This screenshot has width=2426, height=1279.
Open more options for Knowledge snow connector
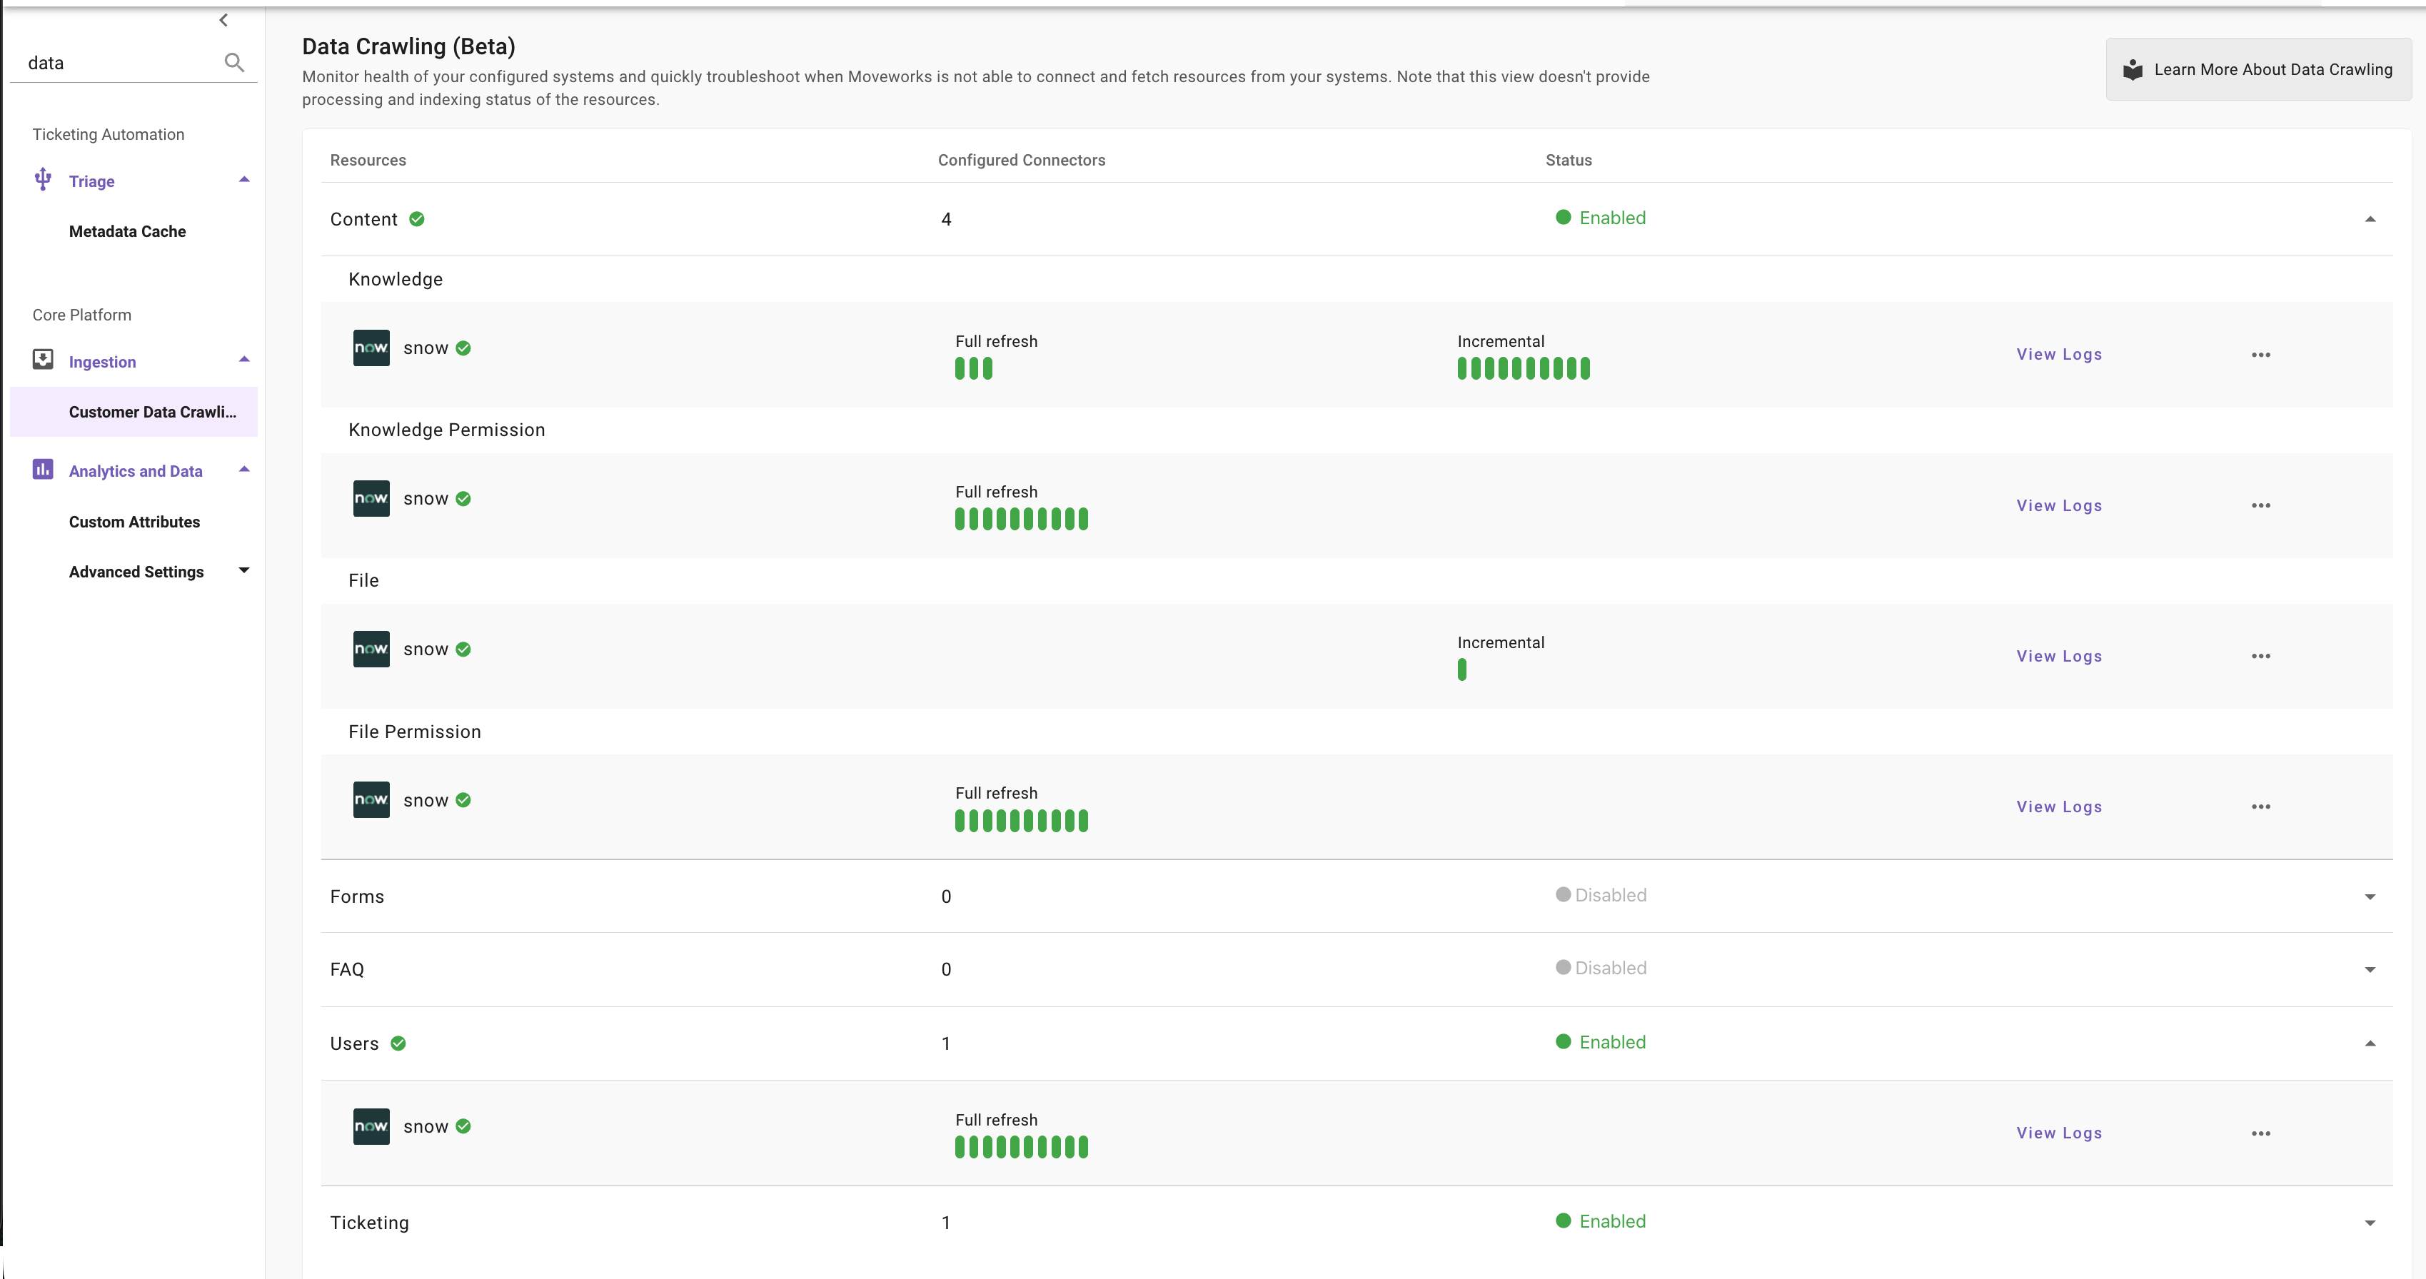pos(2260,355)
